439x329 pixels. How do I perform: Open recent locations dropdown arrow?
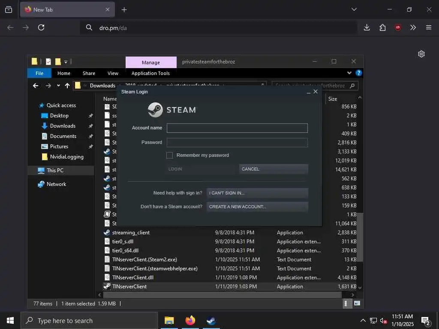point(58,86)
